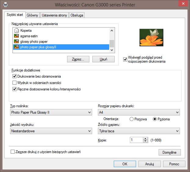The height and width of the screenshot is (172, 190).
Task: Click the Zapisz... button
Action: click(78, 59)
